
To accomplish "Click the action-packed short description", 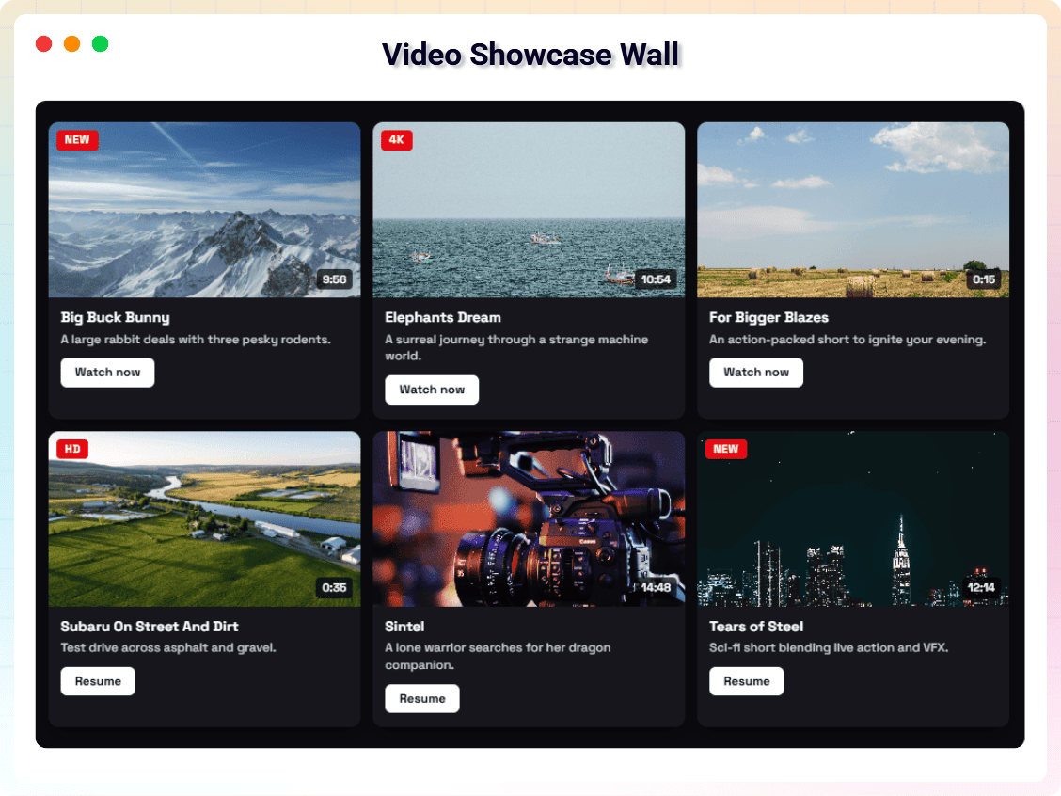I will 847,340.
